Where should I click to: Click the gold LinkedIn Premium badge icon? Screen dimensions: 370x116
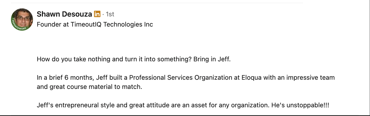(x=97, y=14)
